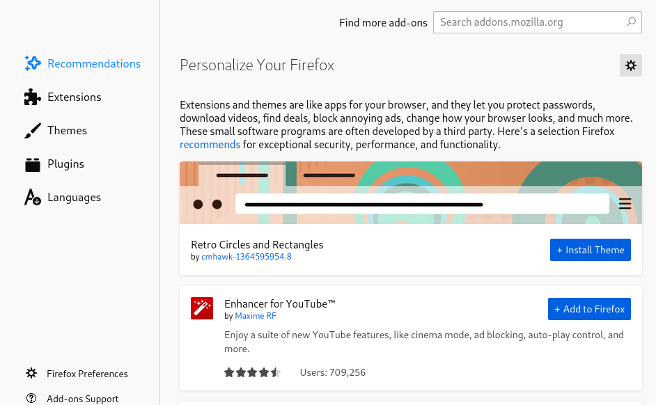
Task: Open the Extensions category
Action: point(74,97)
